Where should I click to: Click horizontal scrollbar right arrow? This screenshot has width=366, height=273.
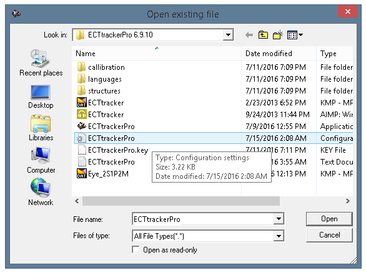click(347, 201)
